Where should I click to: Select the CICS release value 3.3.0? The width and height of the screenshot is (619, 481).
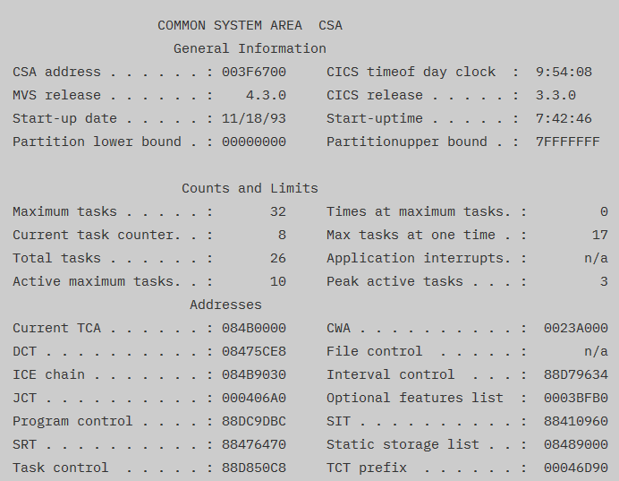[x=555, y=95]
